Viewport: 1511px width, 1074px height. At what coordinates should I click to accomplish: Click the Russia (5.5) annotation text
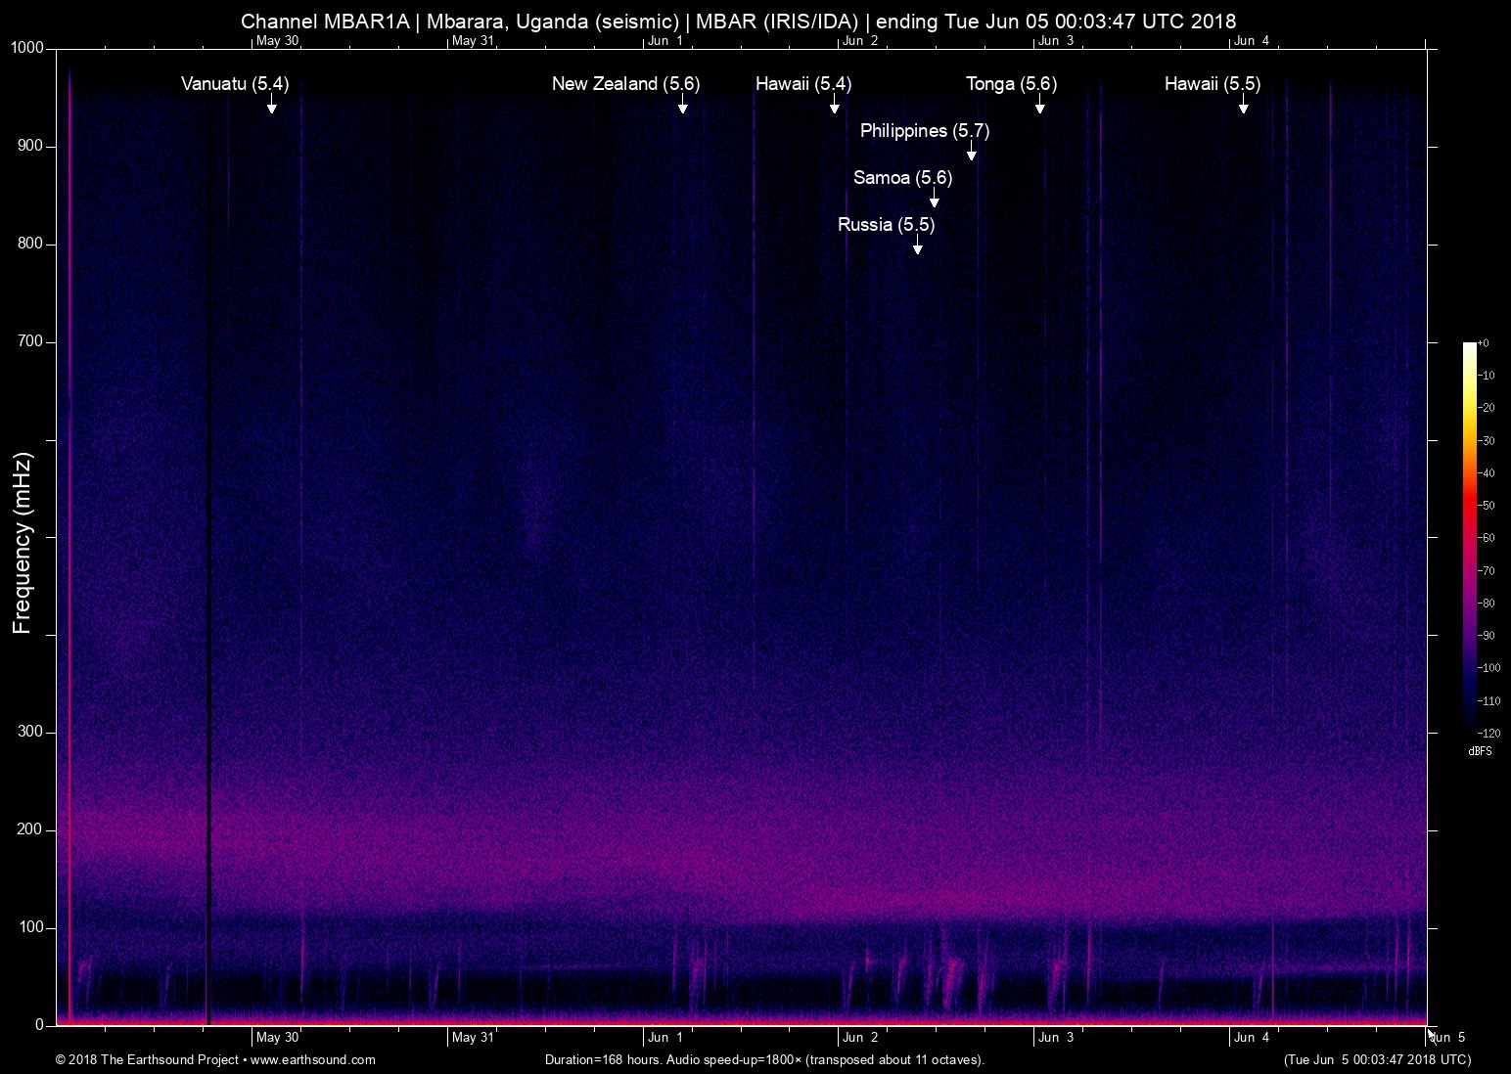(x=886, y=225)
